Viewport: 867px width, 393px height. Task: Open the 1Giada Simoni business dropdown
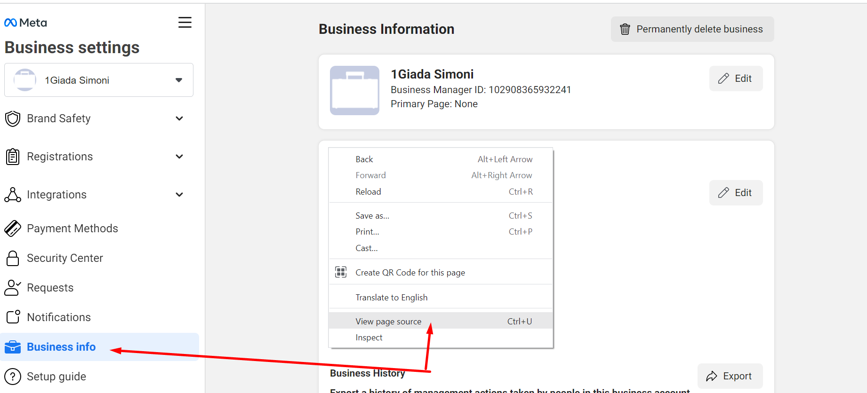[x=99, y=80]
